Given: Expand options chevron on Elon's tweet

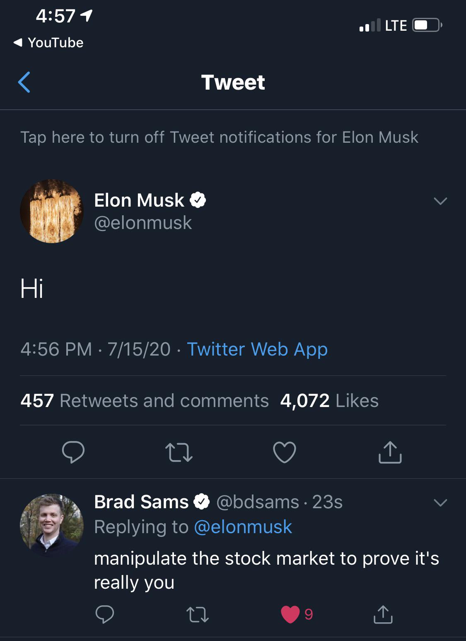Looking at the screenshot, I should click(440, 201).
